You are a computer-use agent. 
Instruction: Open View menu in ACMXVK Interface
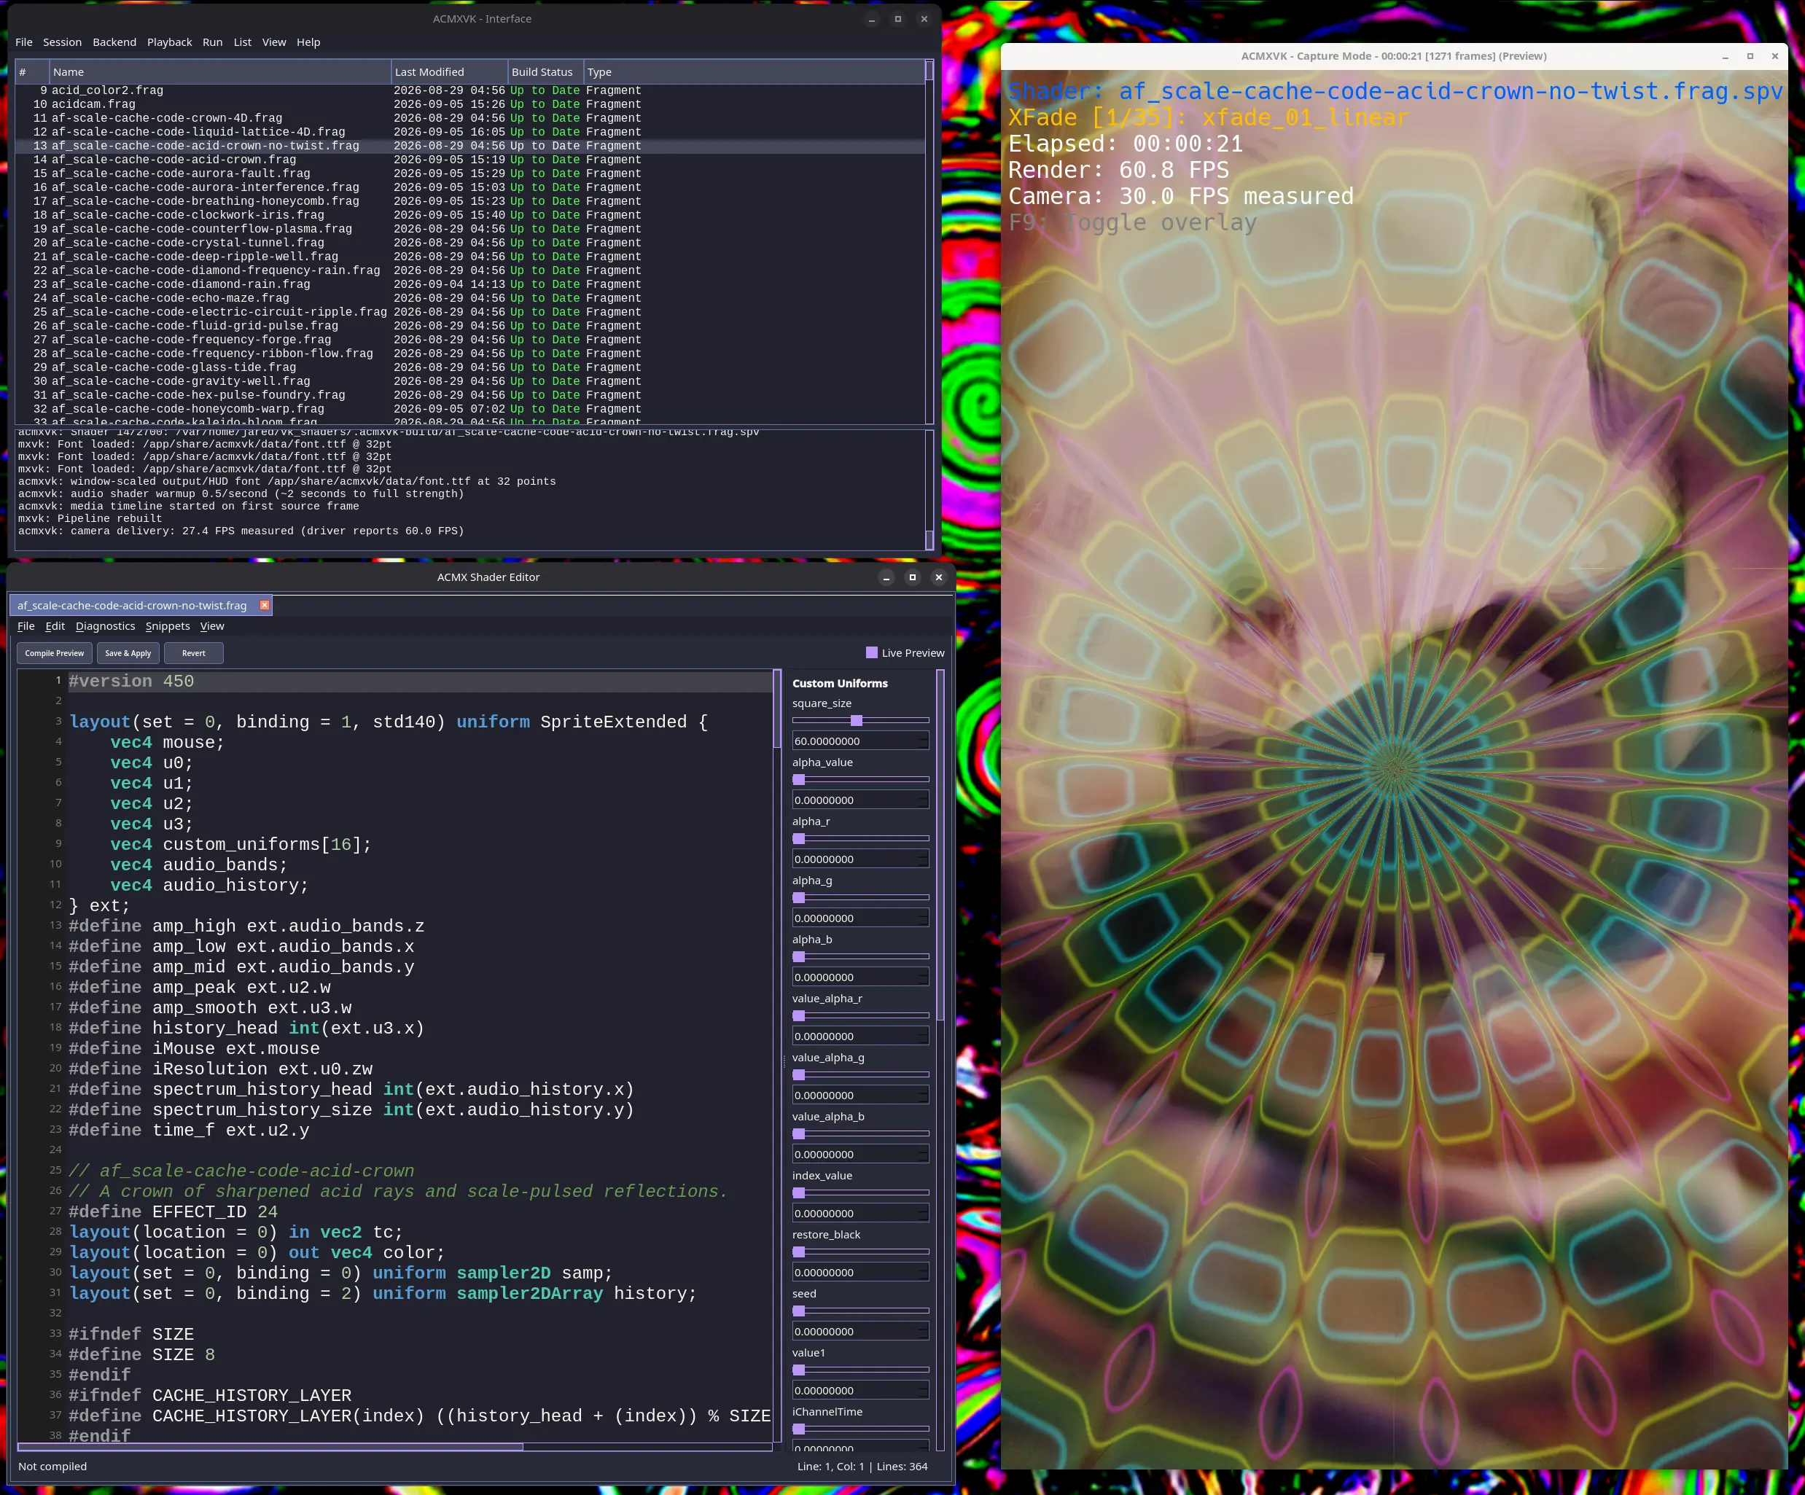274,42
